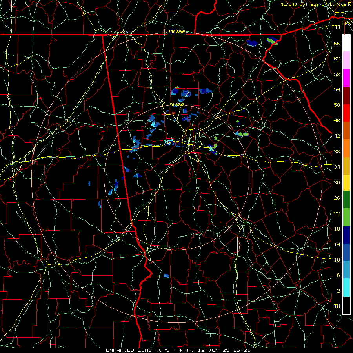Click the '10' legend value
353x353 pixels.
pos(337,260)
